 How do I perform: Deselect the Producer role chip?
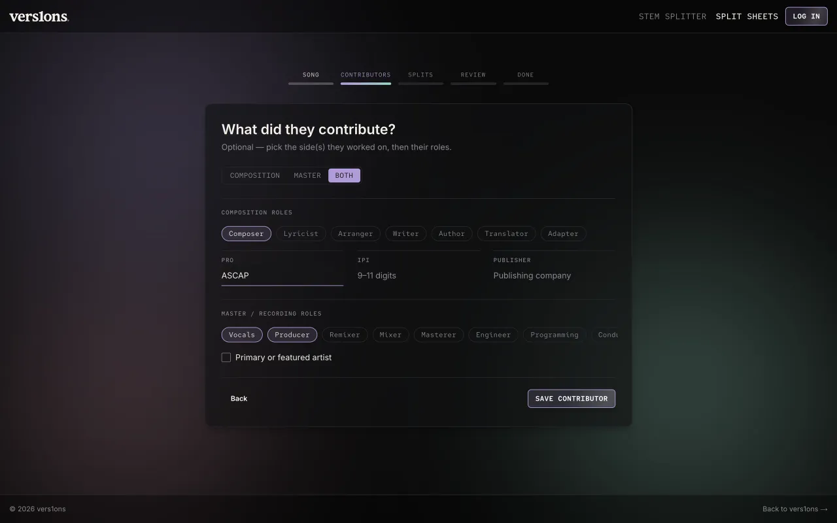click(292, 335)
